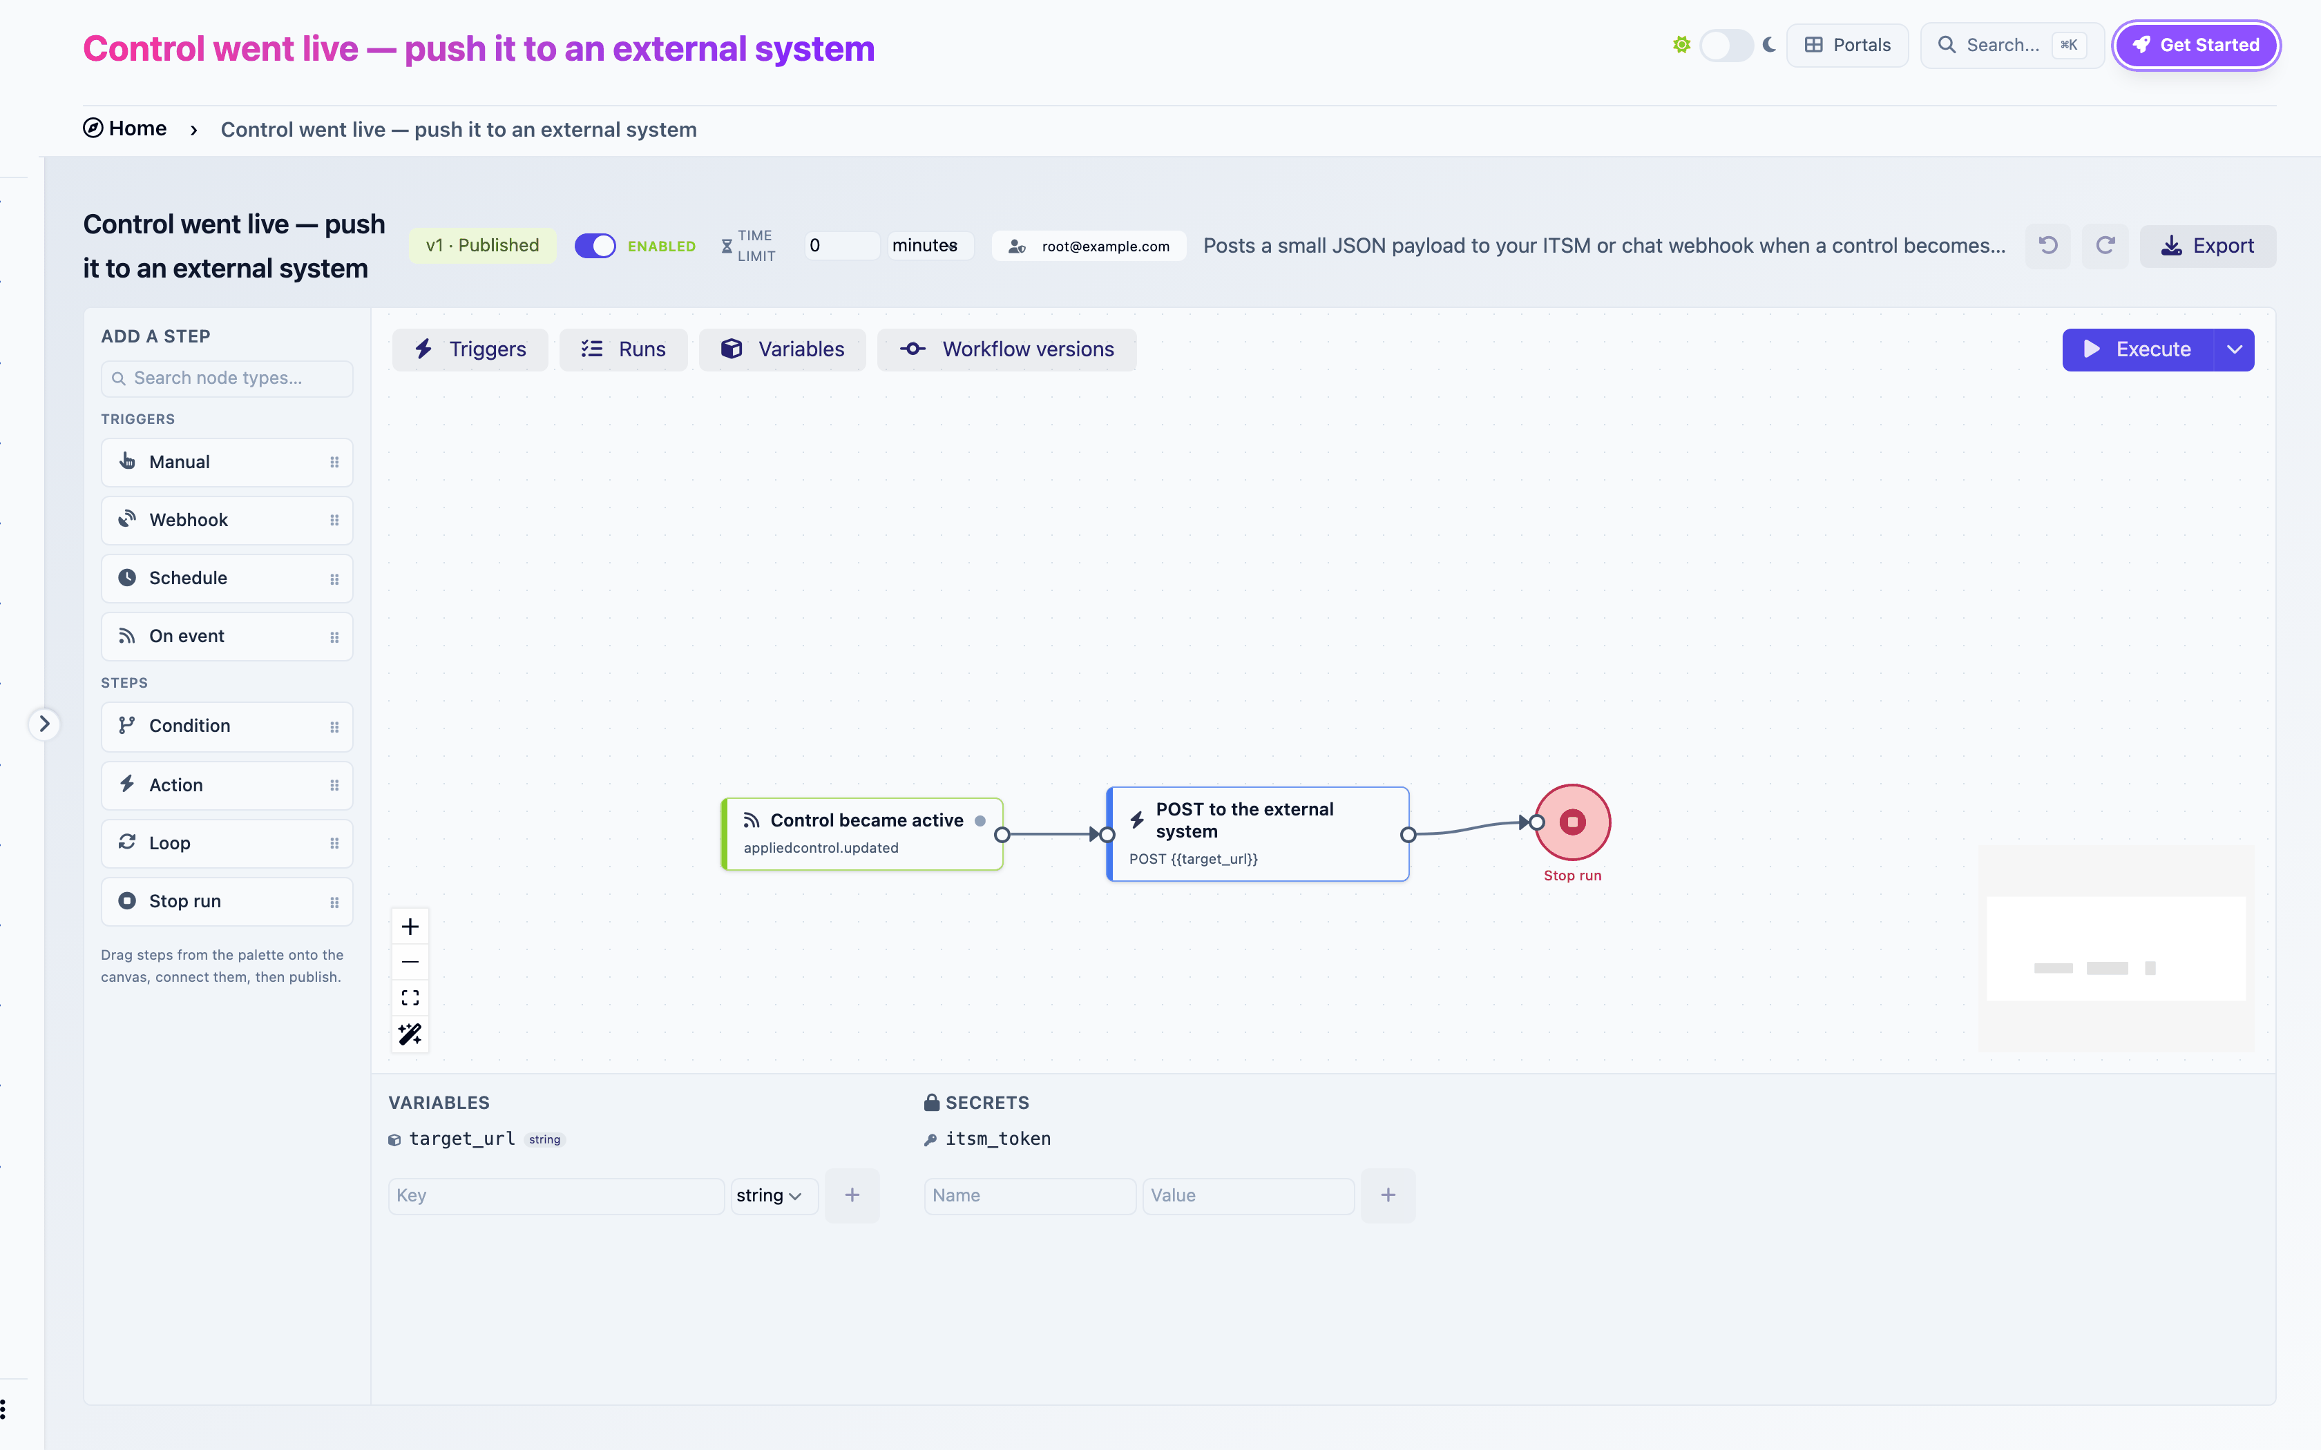Image resolution: width=2321 pixels, height=1450 pixels.
Task: Select the POST to the external system node
Action: [1257, 834]
